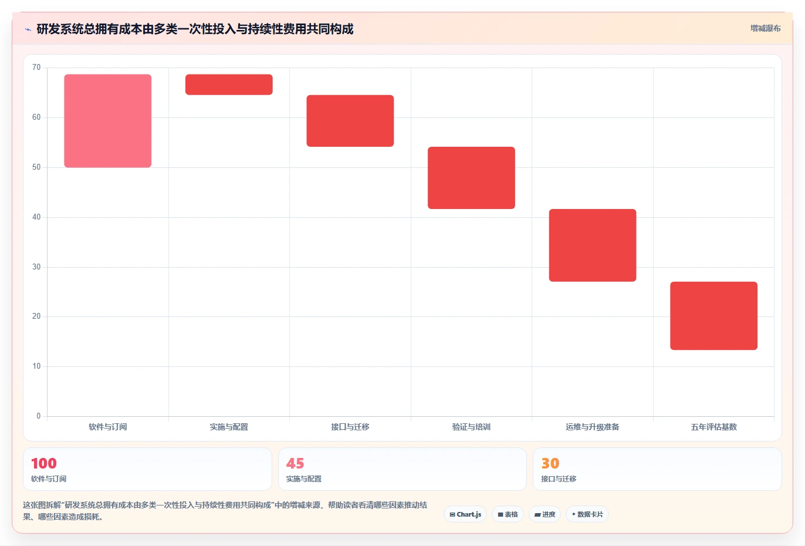Image resolution: width=805 pixels, height=546 pixels.
Task: Click the y-axis value 50
Action: tap(36, 167)
